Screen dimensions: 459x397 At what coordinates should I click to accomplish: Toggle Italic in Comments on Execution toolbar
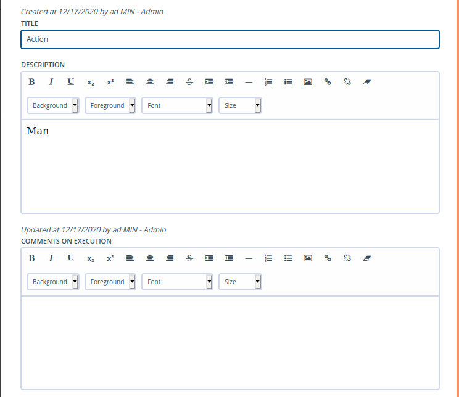[51, 258]
